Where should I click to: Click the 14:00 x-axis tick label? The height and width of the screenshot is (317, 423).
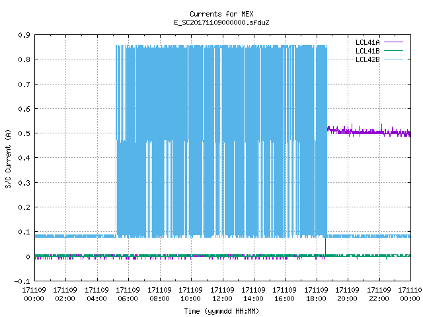tap(253, 299)
